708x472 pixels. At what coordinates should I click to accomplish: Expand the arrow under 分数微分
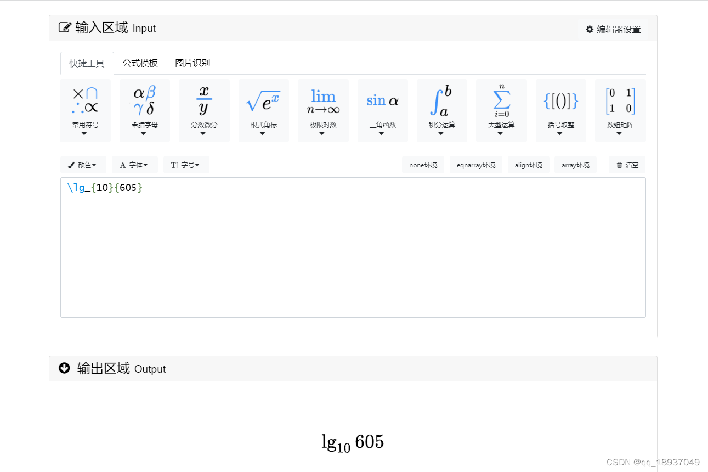tap(203, 133)
